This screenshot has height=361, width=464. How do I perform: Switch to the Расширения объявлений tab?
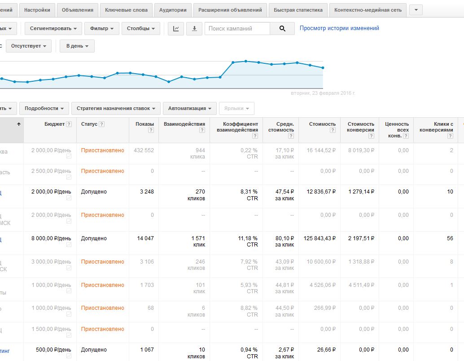click(230, 10)
